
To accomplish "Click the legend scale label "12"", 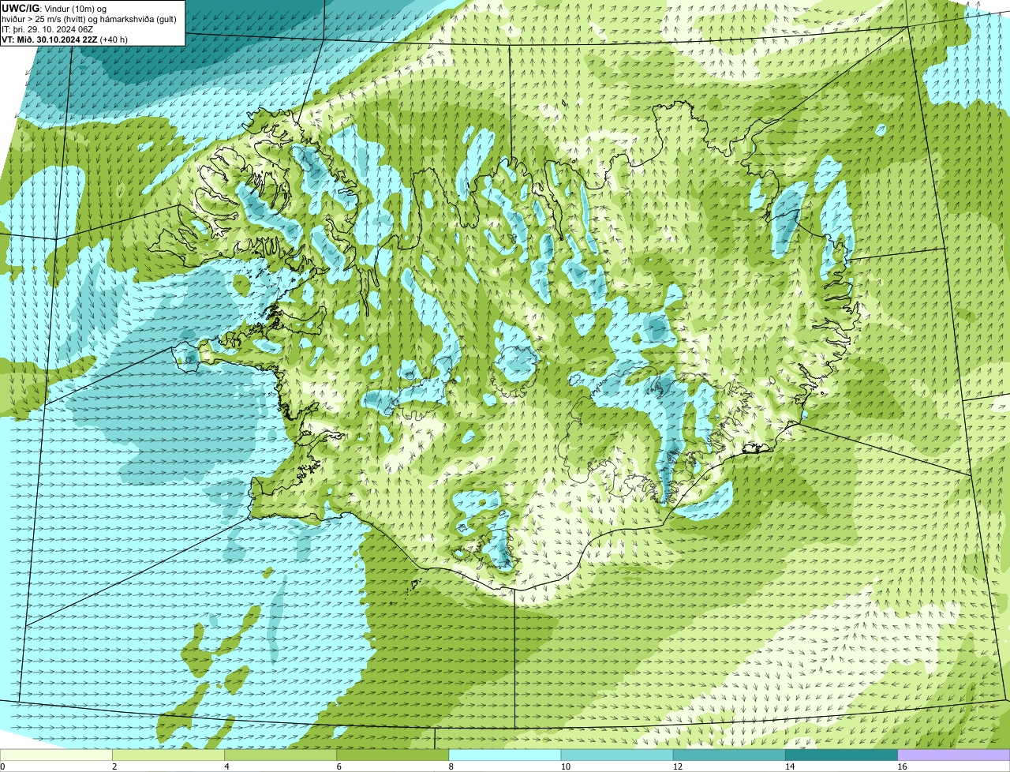I will (677, 766).
